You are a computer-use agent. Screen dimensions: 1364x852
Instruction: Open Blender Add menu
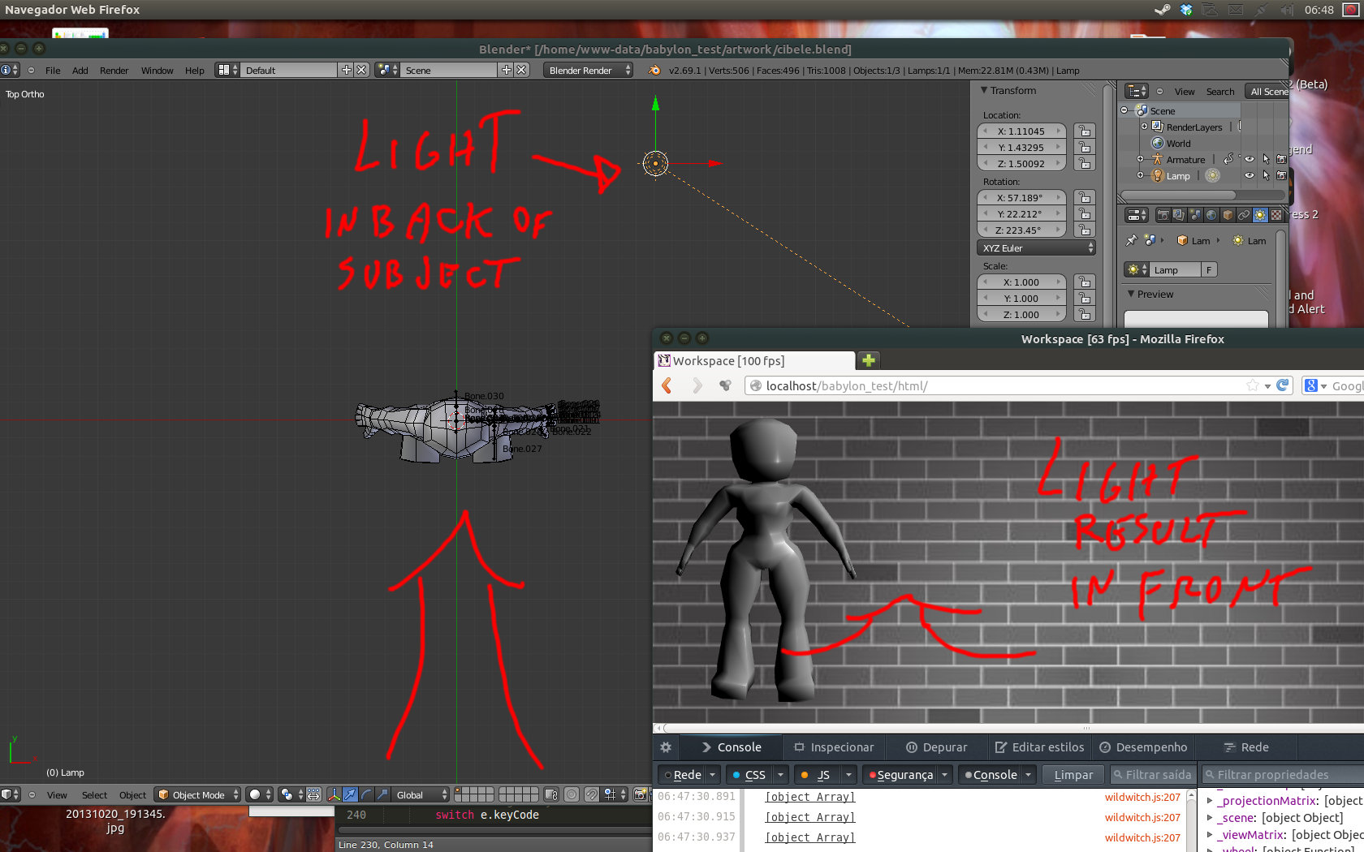pyautogui.click(x=80, y=71)
